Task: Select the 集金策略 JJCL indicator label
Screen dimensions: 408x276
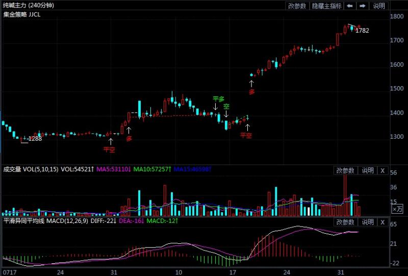Action: (21, 15)
